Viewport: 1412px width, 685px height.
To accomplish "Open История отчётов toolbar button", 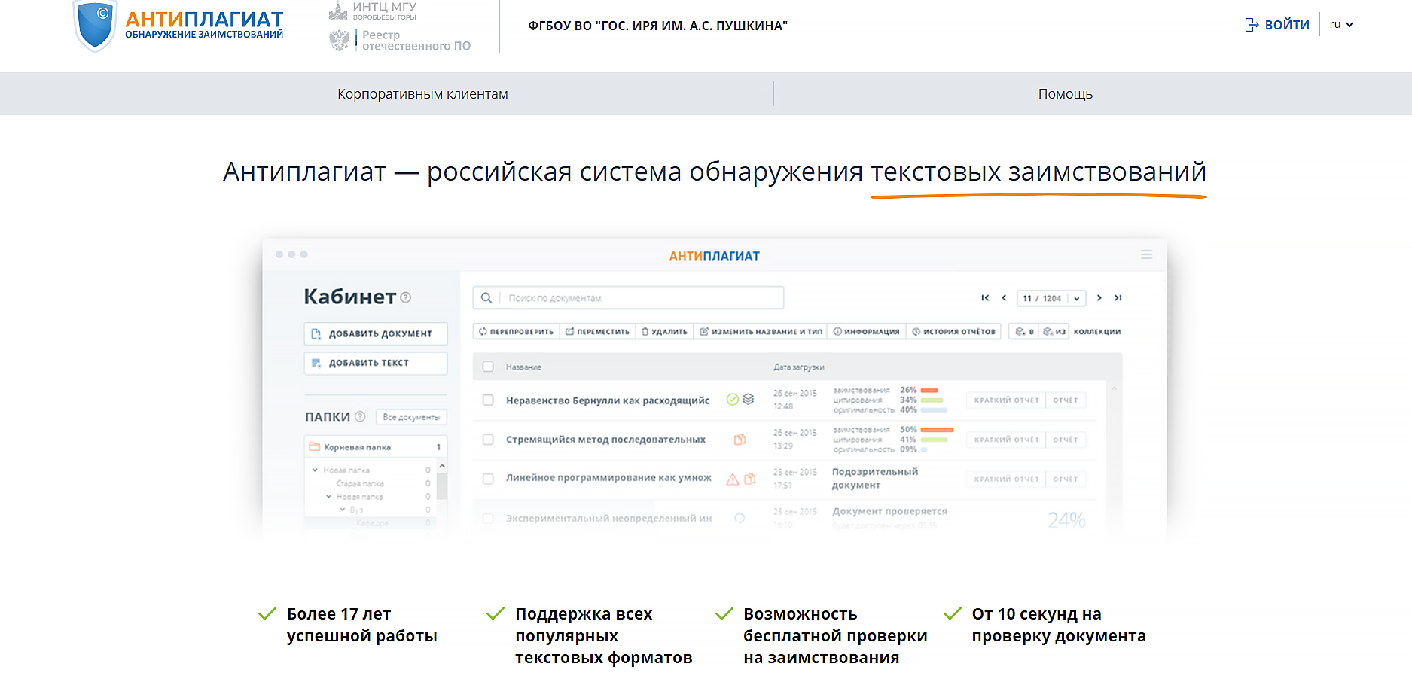I will click(953, 332).
